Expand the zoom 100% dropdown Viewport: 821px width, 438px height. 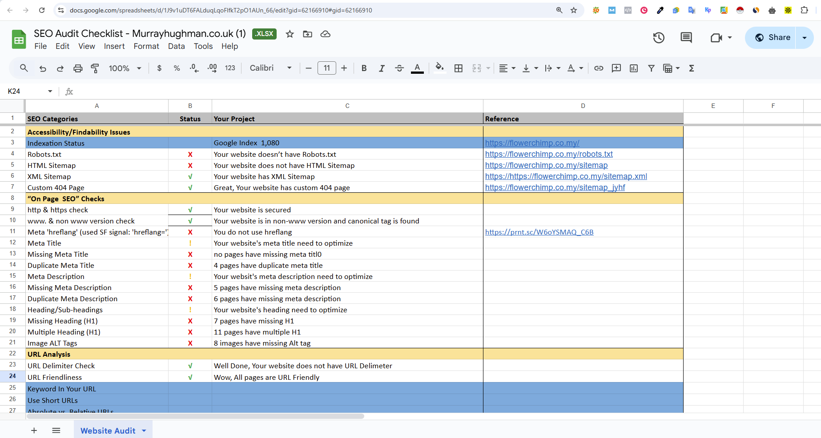[139, 68]
